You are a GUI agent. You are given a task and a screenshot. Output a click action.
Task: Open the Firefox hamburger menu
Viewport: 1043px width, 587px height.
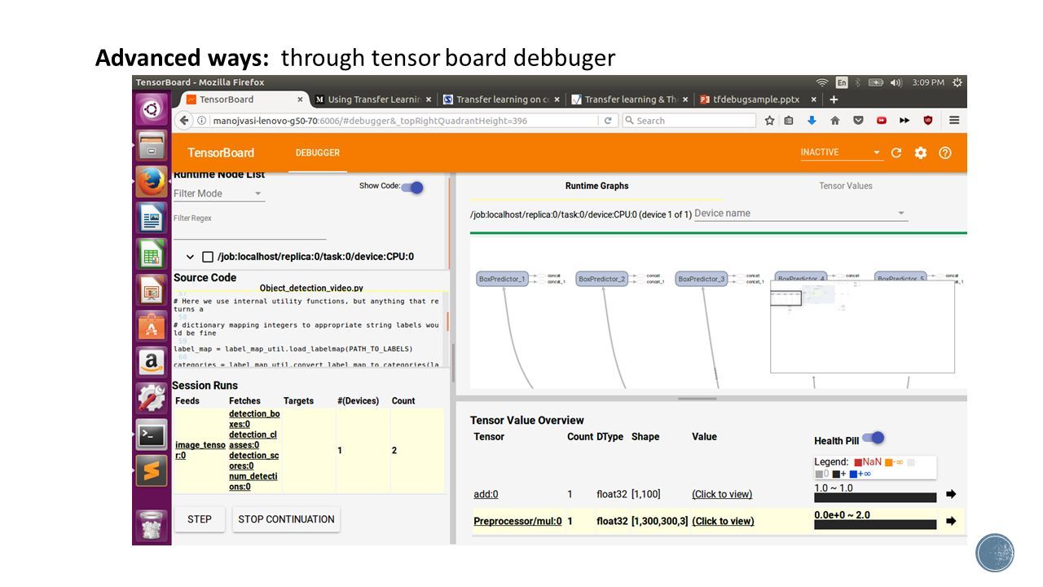(954, 120)
